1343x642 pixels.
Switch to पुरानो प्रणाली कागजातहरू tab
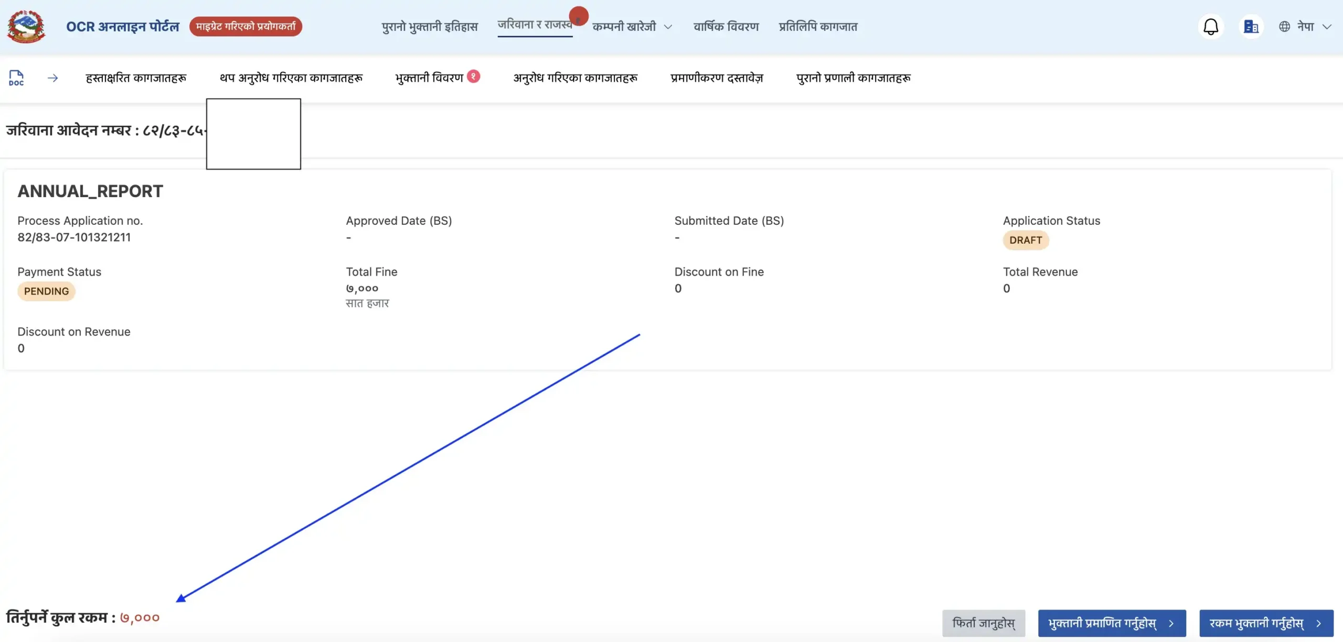click(x=854, y=78)
